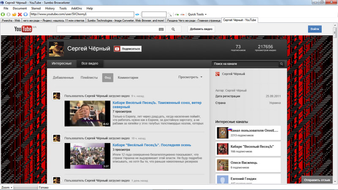Image resolution: width=338 pixels, height=190 pixels.
Task: Open the File menu
Action: point(6,8)
